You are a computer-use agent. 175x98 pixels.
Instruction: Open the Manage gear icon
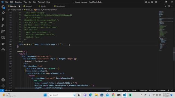3,86
